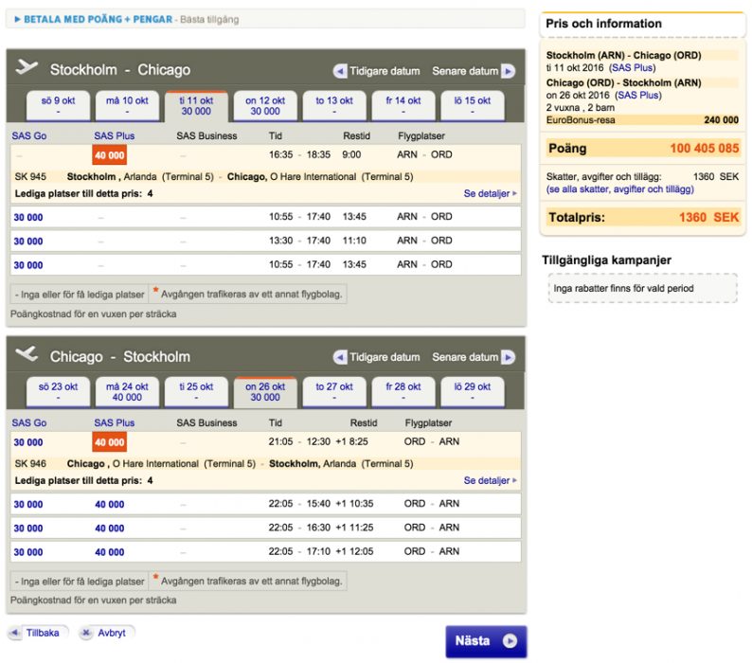
Task: Select the 30 000 SAS Go fare departing 13:30
Action: (x=27, y=241)
